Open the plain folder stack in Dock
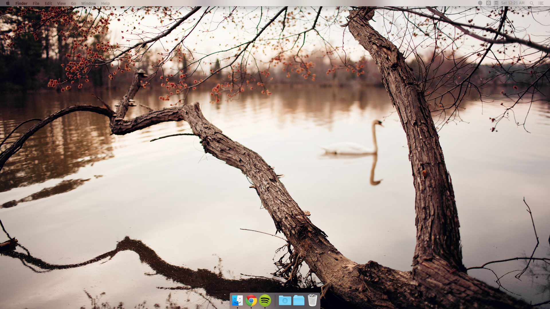This screenshot has width=550, height=309. 298,300
